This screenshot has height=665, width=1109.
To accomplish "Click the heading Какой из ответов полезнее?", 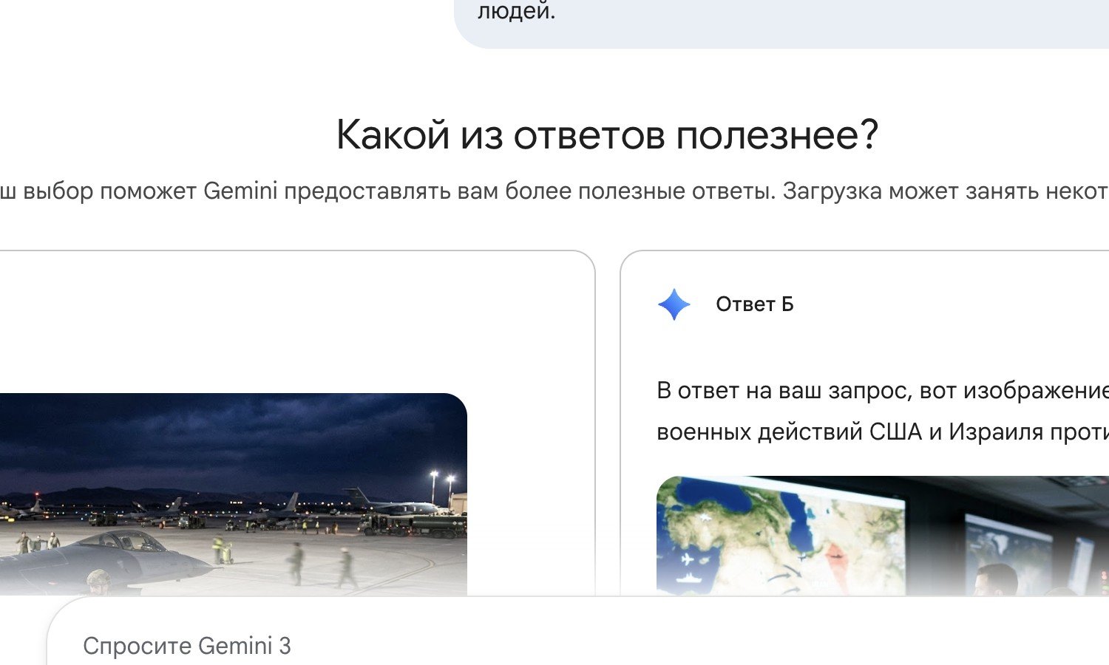I will coord(607,134).
